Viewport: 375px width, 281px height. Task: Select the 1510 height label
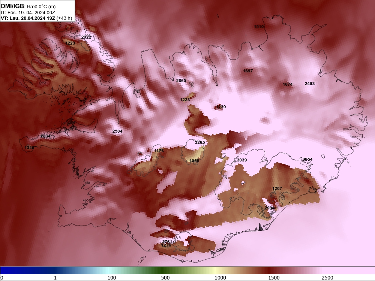[259, 27]
